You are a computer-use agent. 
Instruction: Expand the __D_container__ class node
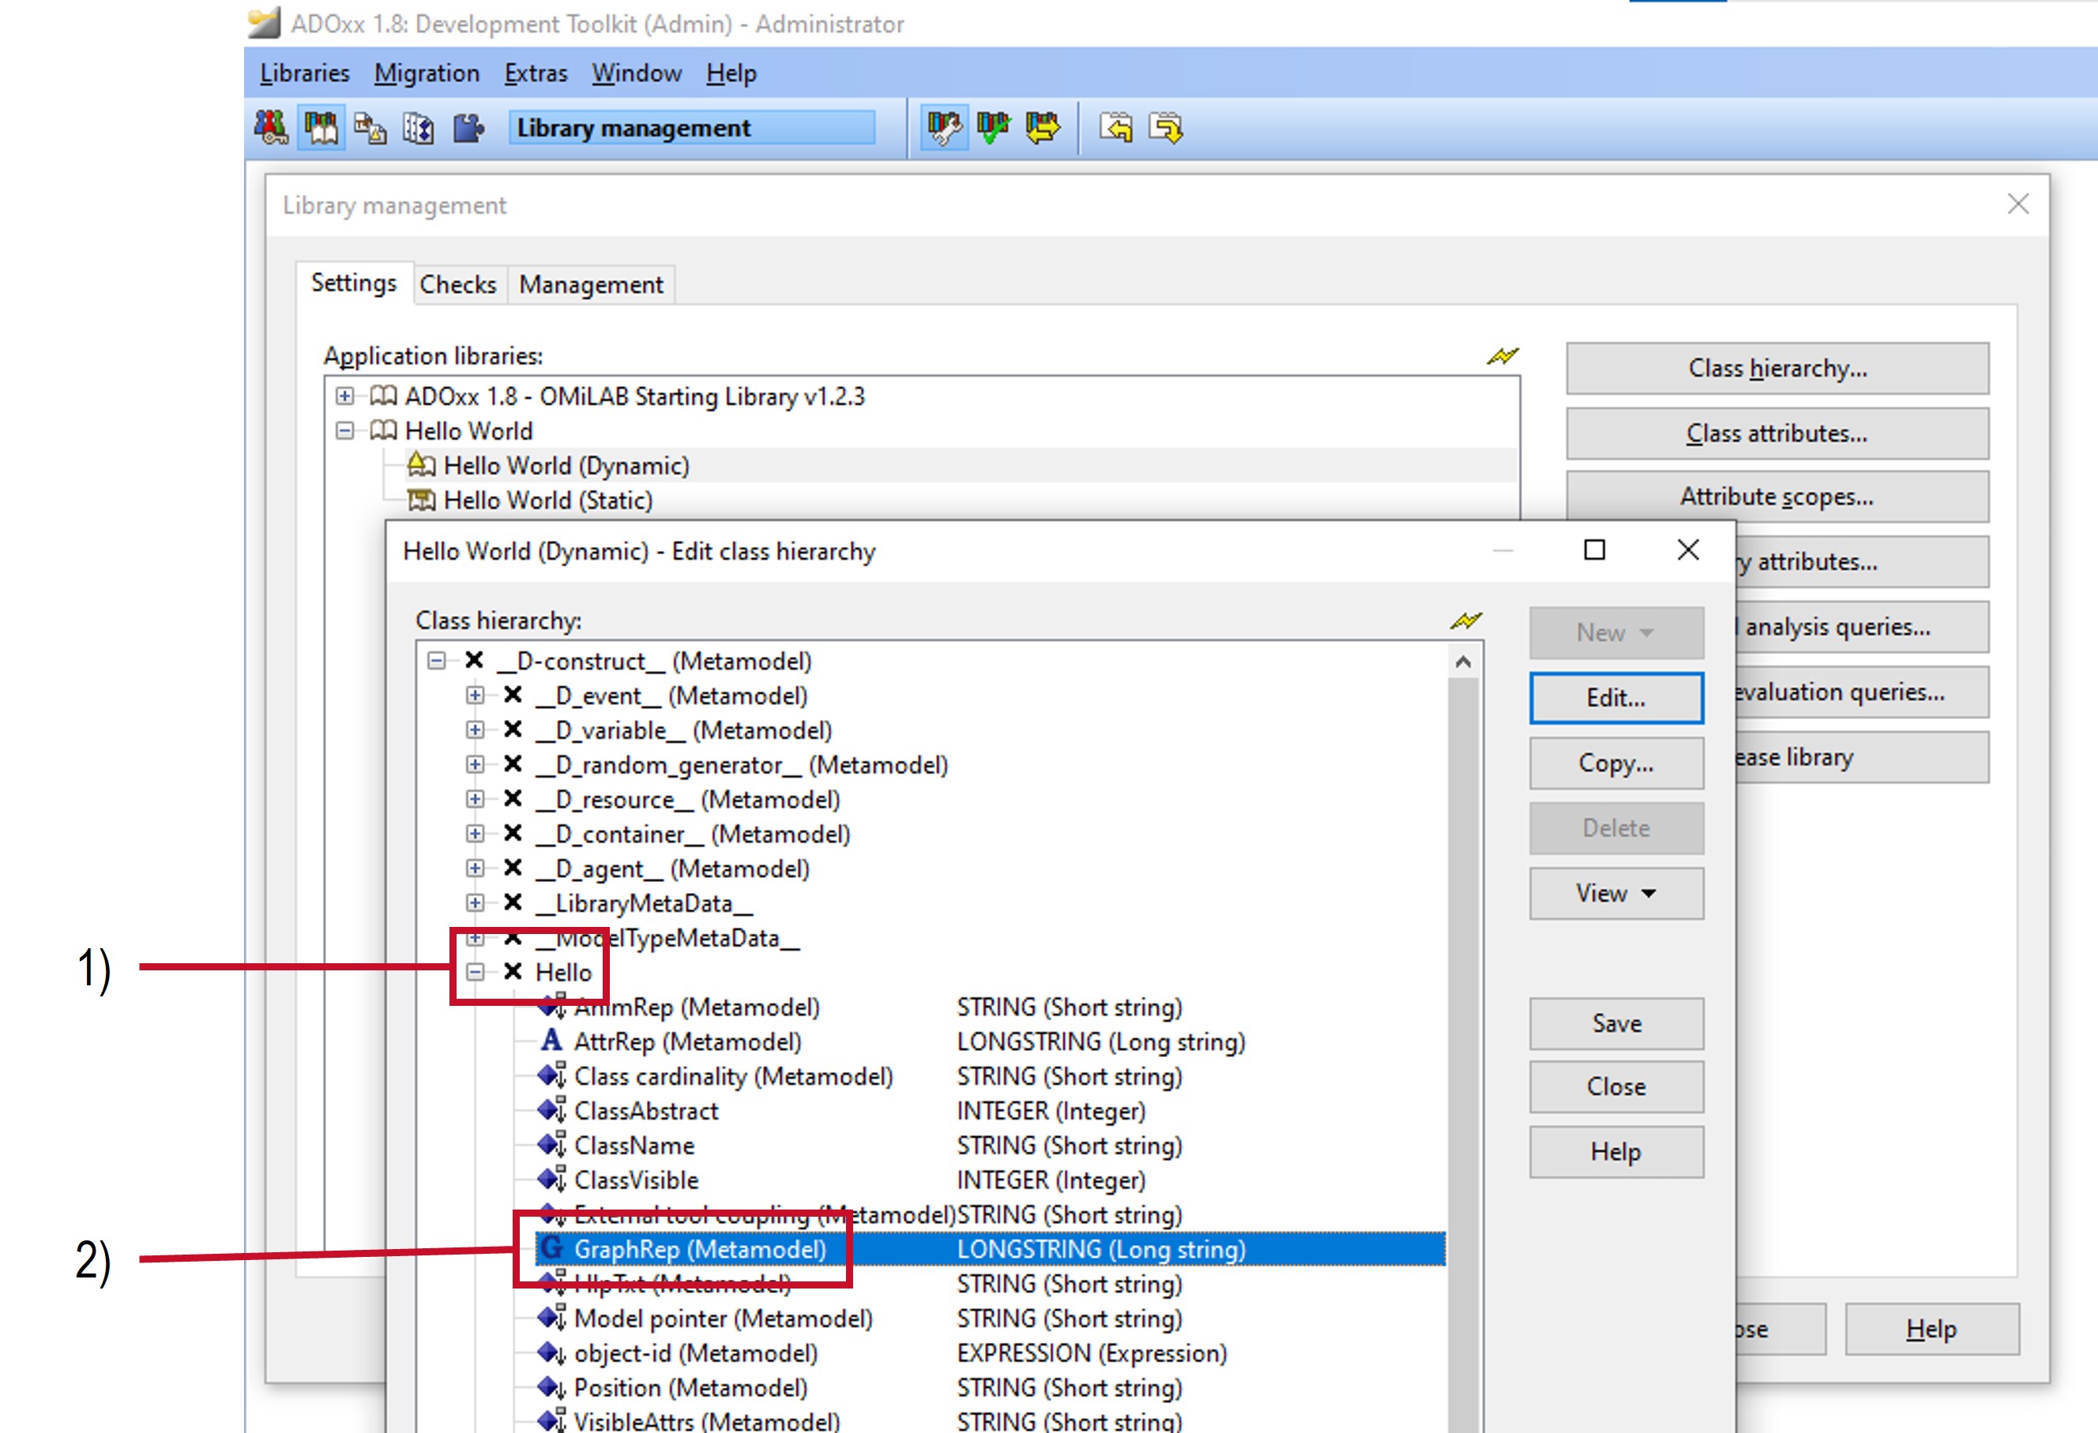click(475, 833)
